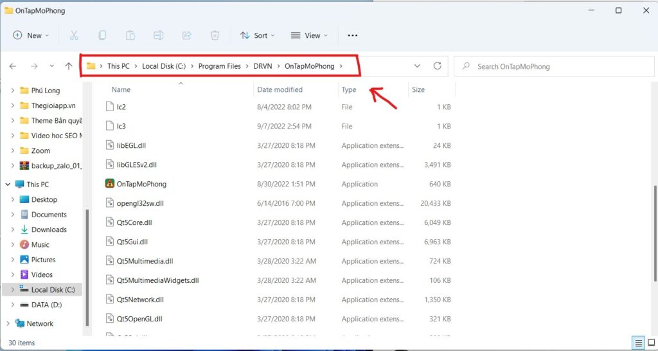Open the View layout dropdown
This screenshot has width=658, height=351.
(309, 36)
